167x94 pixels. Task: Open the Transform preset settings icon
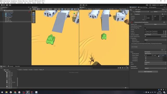coord(164,14)
